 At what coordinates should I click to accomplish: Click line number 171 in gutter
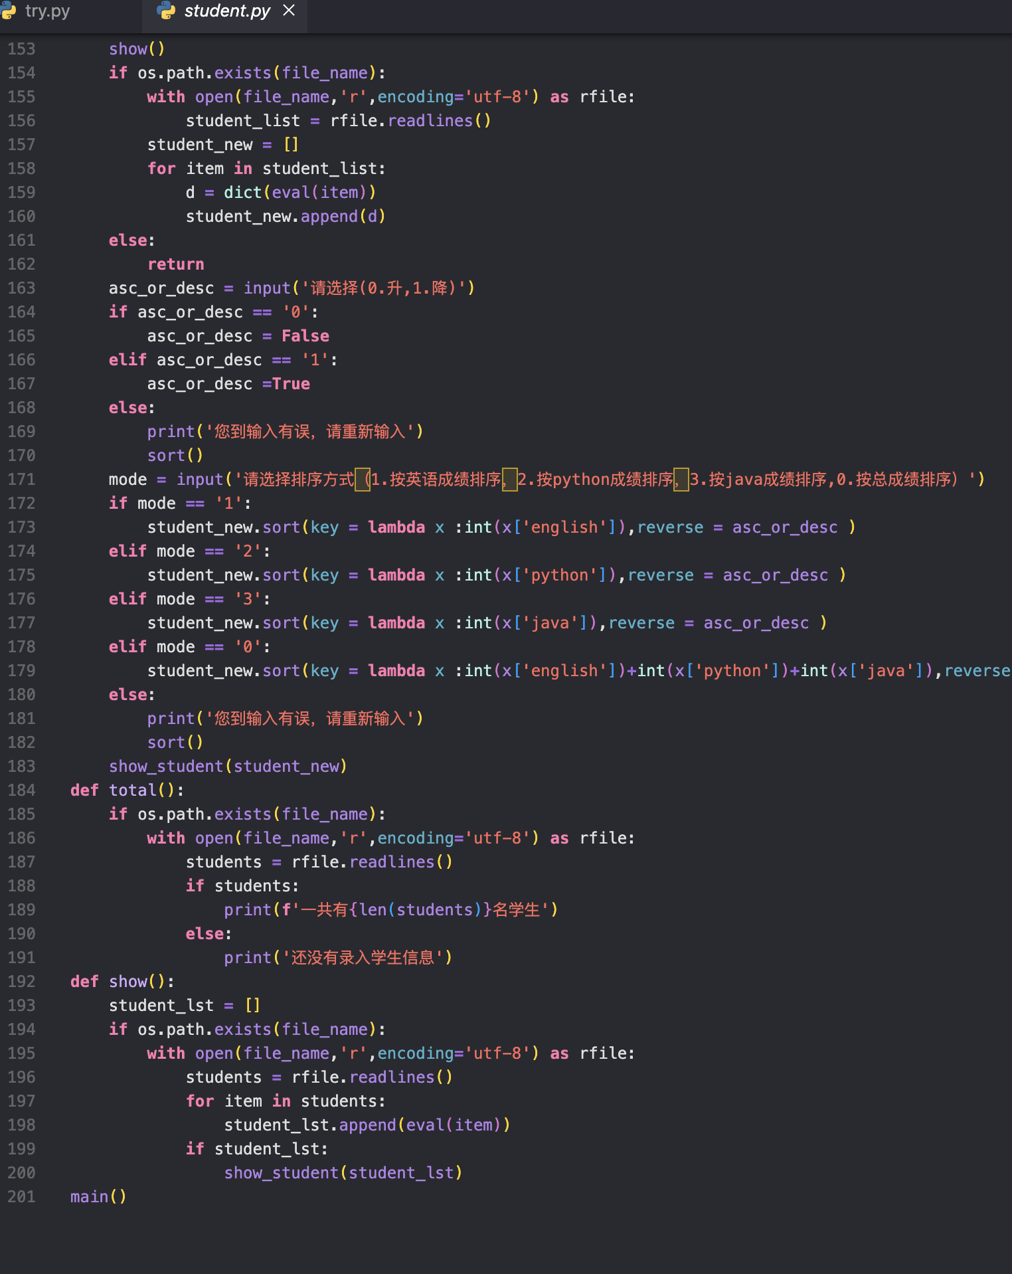[x=21, y=480]
